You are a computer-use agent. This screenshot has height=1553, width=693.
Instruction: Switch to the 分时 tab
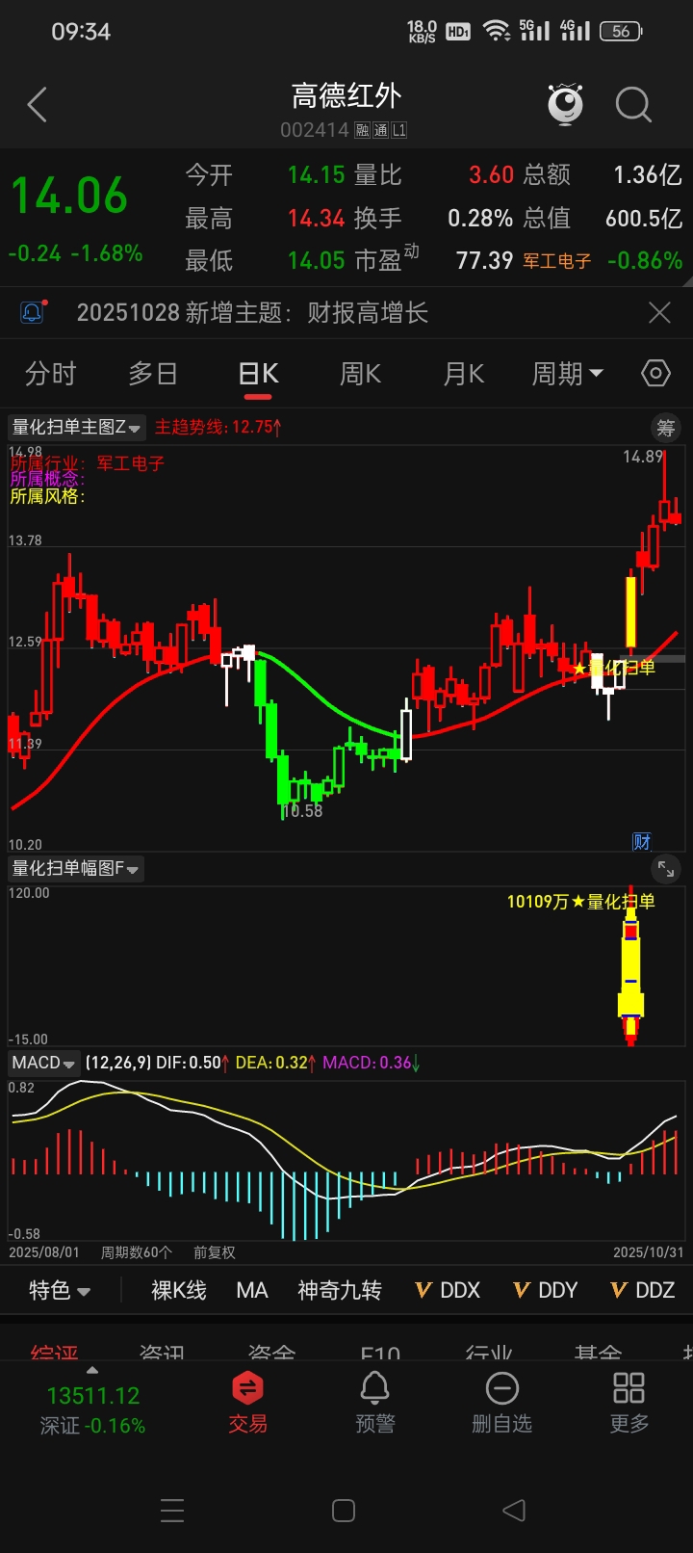coord(50,373)
